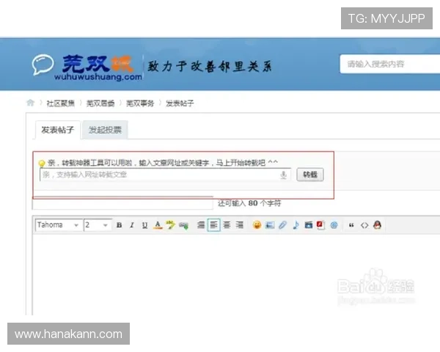Viewport: 440px width, 352px height.
Task: Open the Tahoma font family dropdown
Action: [x=59, y=225]
